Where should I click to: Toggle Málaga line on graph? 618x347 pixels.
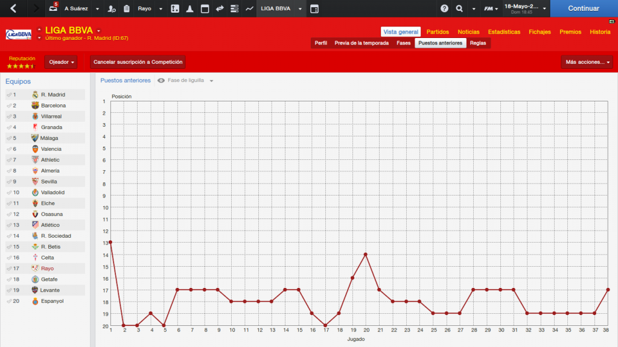point(9,138)
